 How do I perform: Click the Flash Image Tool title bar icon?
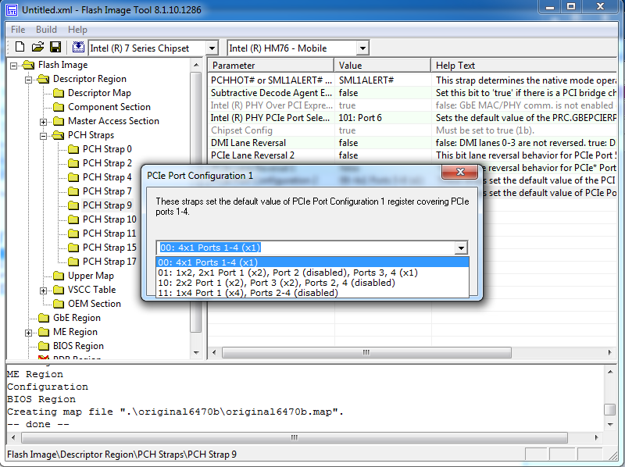pyautogui.click(x=12, y=10)
